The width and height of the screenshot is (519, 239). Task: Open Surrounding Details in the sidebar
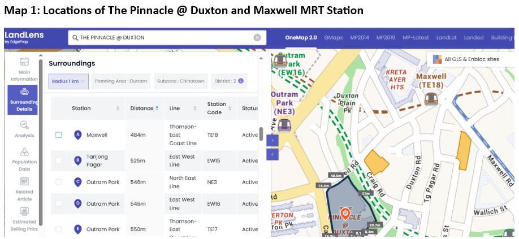23,100
